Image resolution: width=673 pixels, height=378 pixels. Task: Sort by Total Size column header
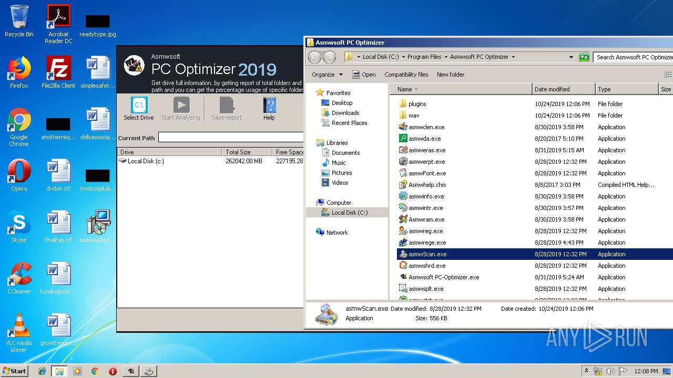coord(247,152)
